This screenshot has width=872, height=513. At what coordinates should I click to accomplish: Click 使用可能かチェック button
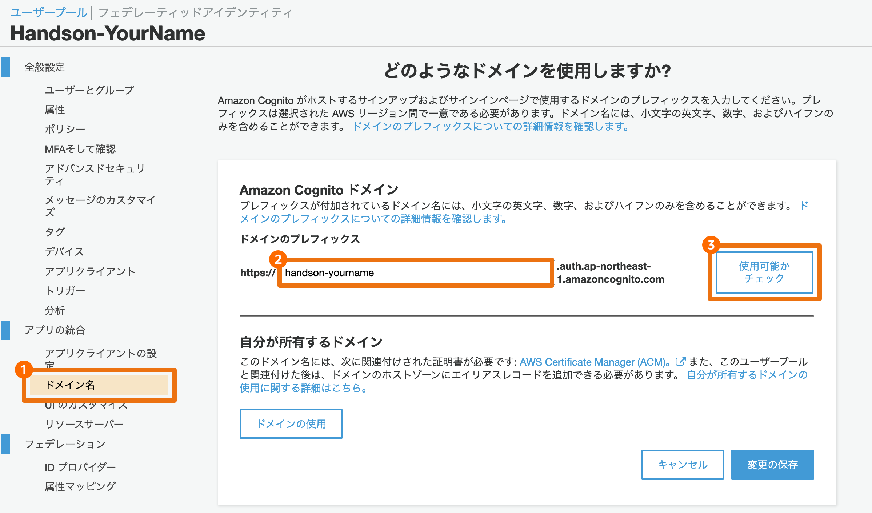pyautogui.click(x=764, y=272)
